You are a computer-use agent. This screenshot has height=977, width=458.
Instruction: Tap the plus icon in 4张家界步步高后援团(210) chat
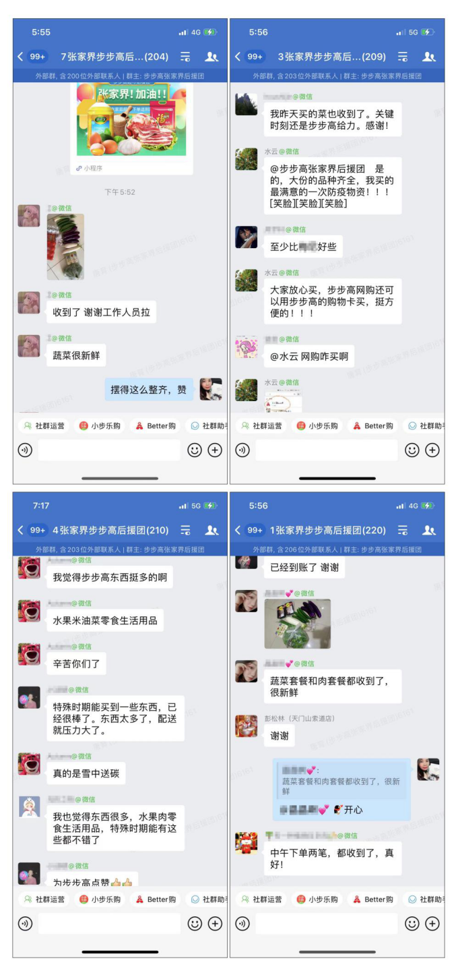pos(215,924)
